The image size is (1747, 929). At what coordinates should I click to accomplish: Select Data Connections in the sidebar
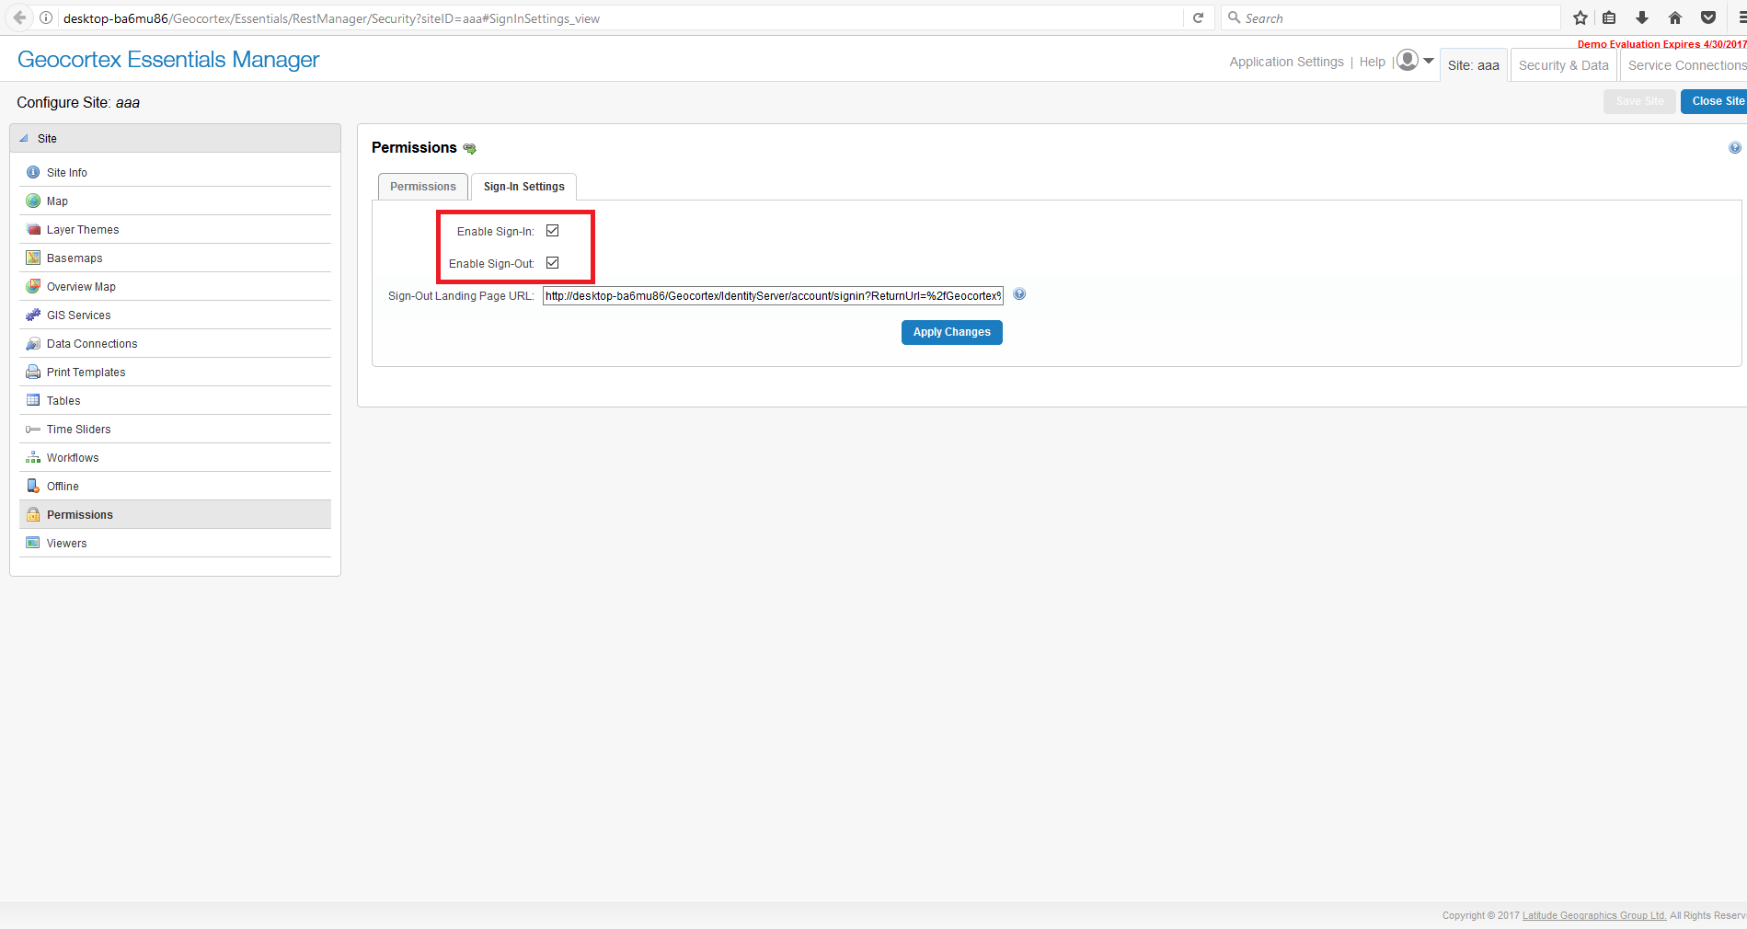tap(175, 343)
